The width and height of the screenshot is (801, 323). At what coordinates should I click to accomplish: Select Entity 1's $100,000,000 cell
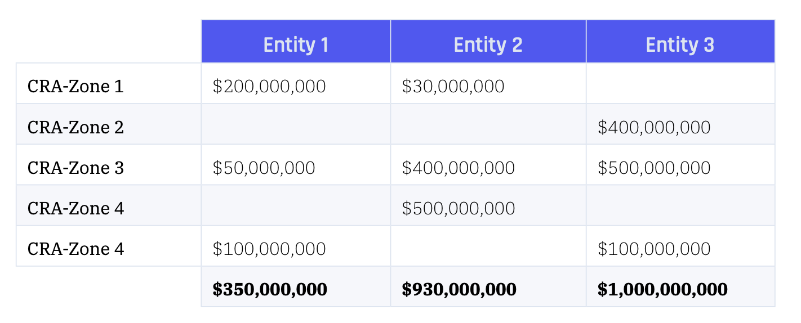click(x=269, y=249)
